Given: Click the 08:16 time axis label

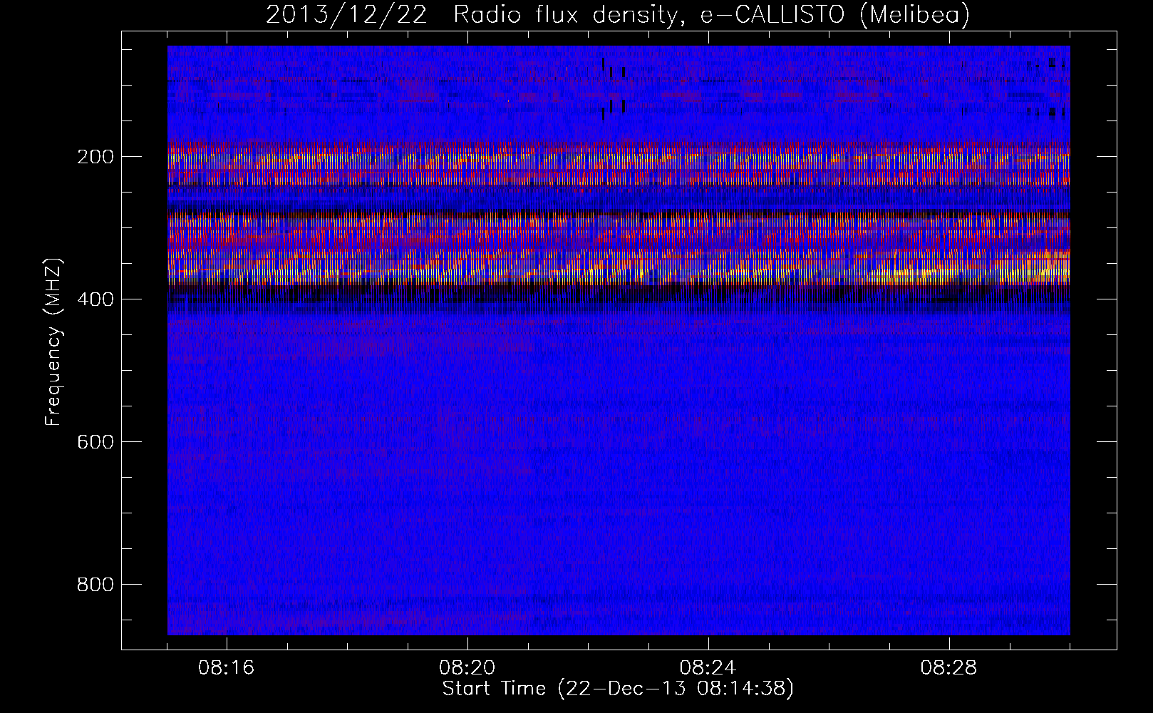Looking at the screenshot, I should coord(227,668).
